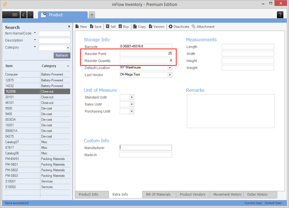
Task: Select item 20101 in the list
Action: click(x=37, y=97)
